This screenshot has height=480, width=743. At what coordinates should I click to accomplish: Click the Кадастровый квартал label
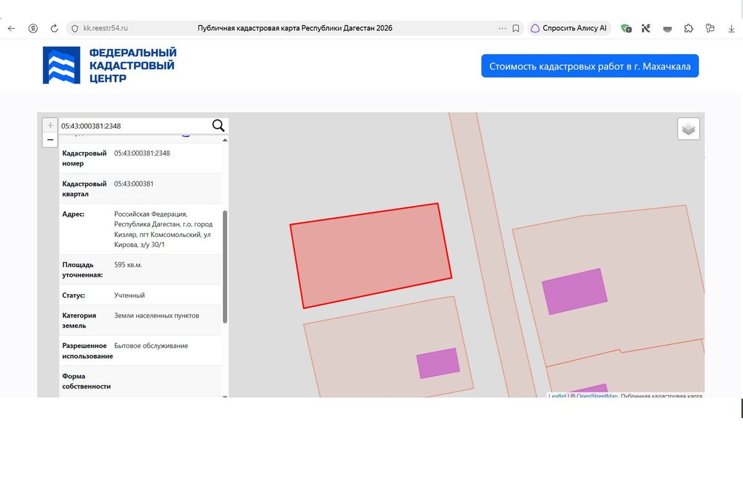coord(84,188)
